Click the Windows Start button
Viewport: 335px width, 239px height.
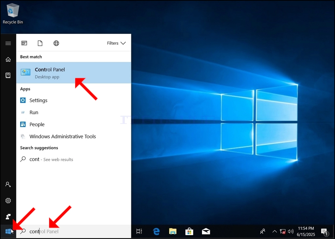pyautogui.click(x=8, y=231)
